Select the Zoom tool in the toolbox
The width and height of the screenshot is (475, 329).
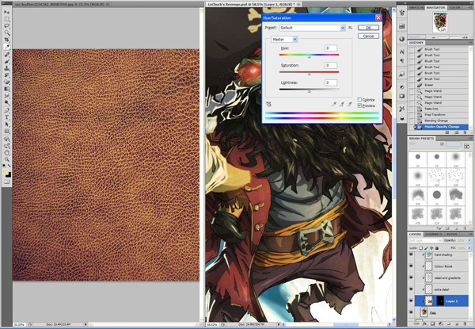tap(6, 159)
